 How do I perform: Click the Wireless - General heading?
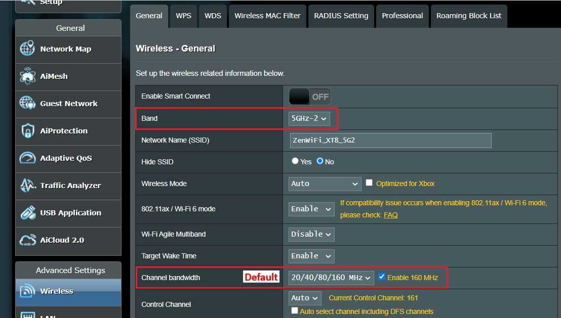pyautogui.click(x=175, y=49)
